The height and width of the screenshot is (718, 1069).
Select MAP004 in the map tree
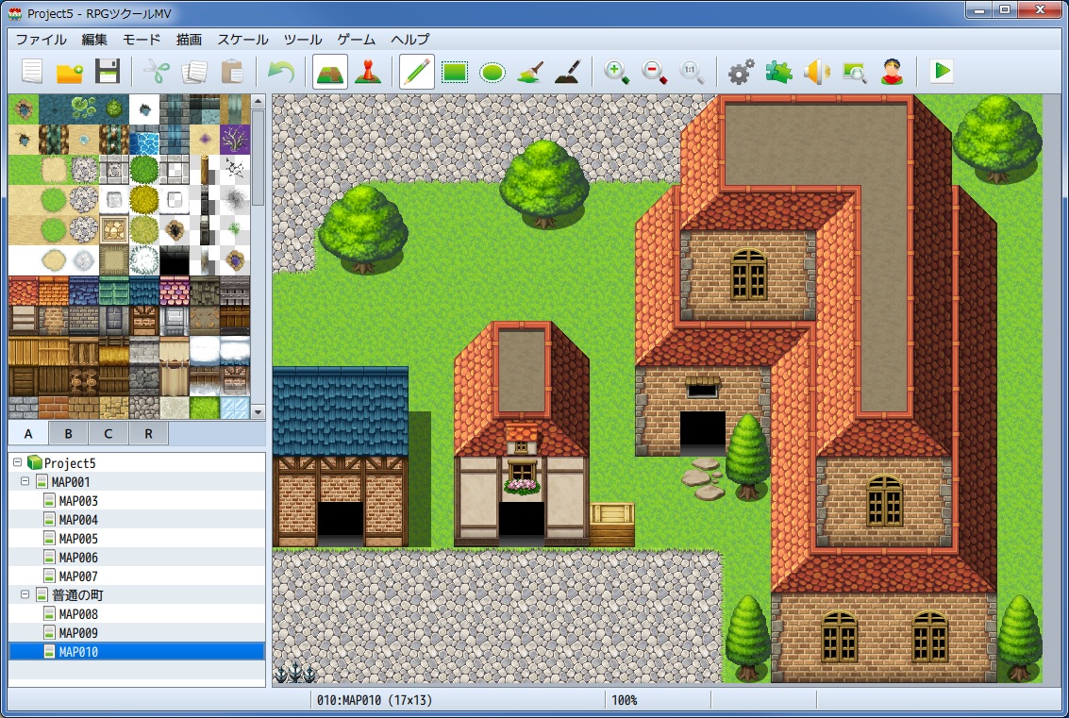point(77,520)
